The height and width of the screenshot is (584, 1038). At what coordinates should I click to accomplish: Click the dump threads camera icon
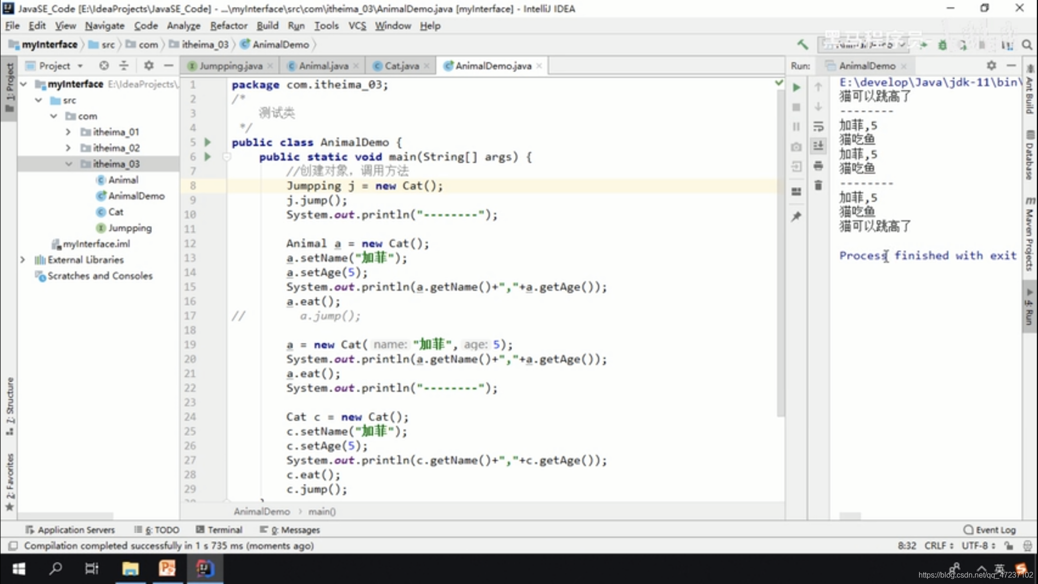coord(796,147)
